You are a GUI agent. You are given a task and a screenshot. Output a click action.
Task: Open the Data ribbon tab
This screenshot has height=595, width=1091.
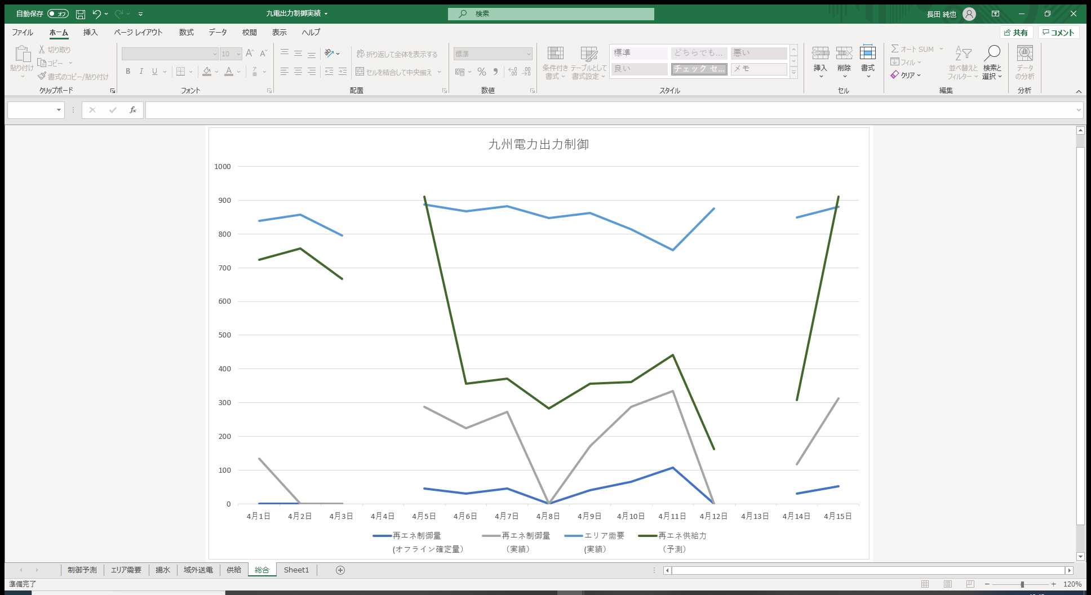pyautogui.click(x=218, y=32)
